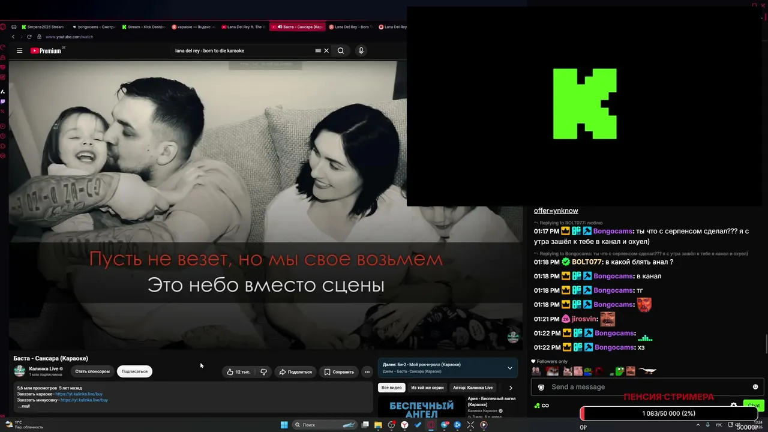
Task: Expand the description with ...ещё
Action: pyautogui.click(x=24, y=406)
